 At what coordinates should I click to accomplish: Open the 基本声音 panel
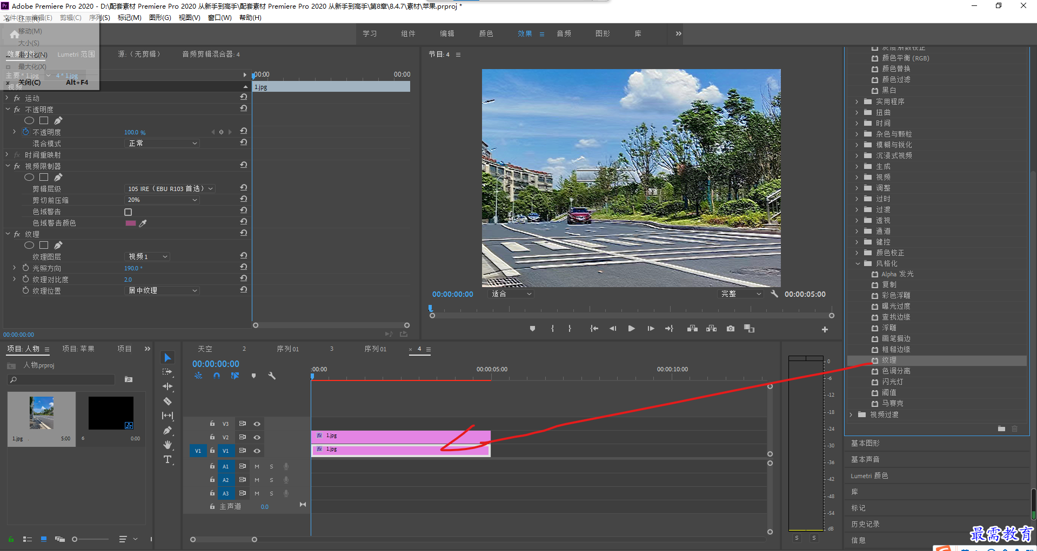(x=865, y=459)
